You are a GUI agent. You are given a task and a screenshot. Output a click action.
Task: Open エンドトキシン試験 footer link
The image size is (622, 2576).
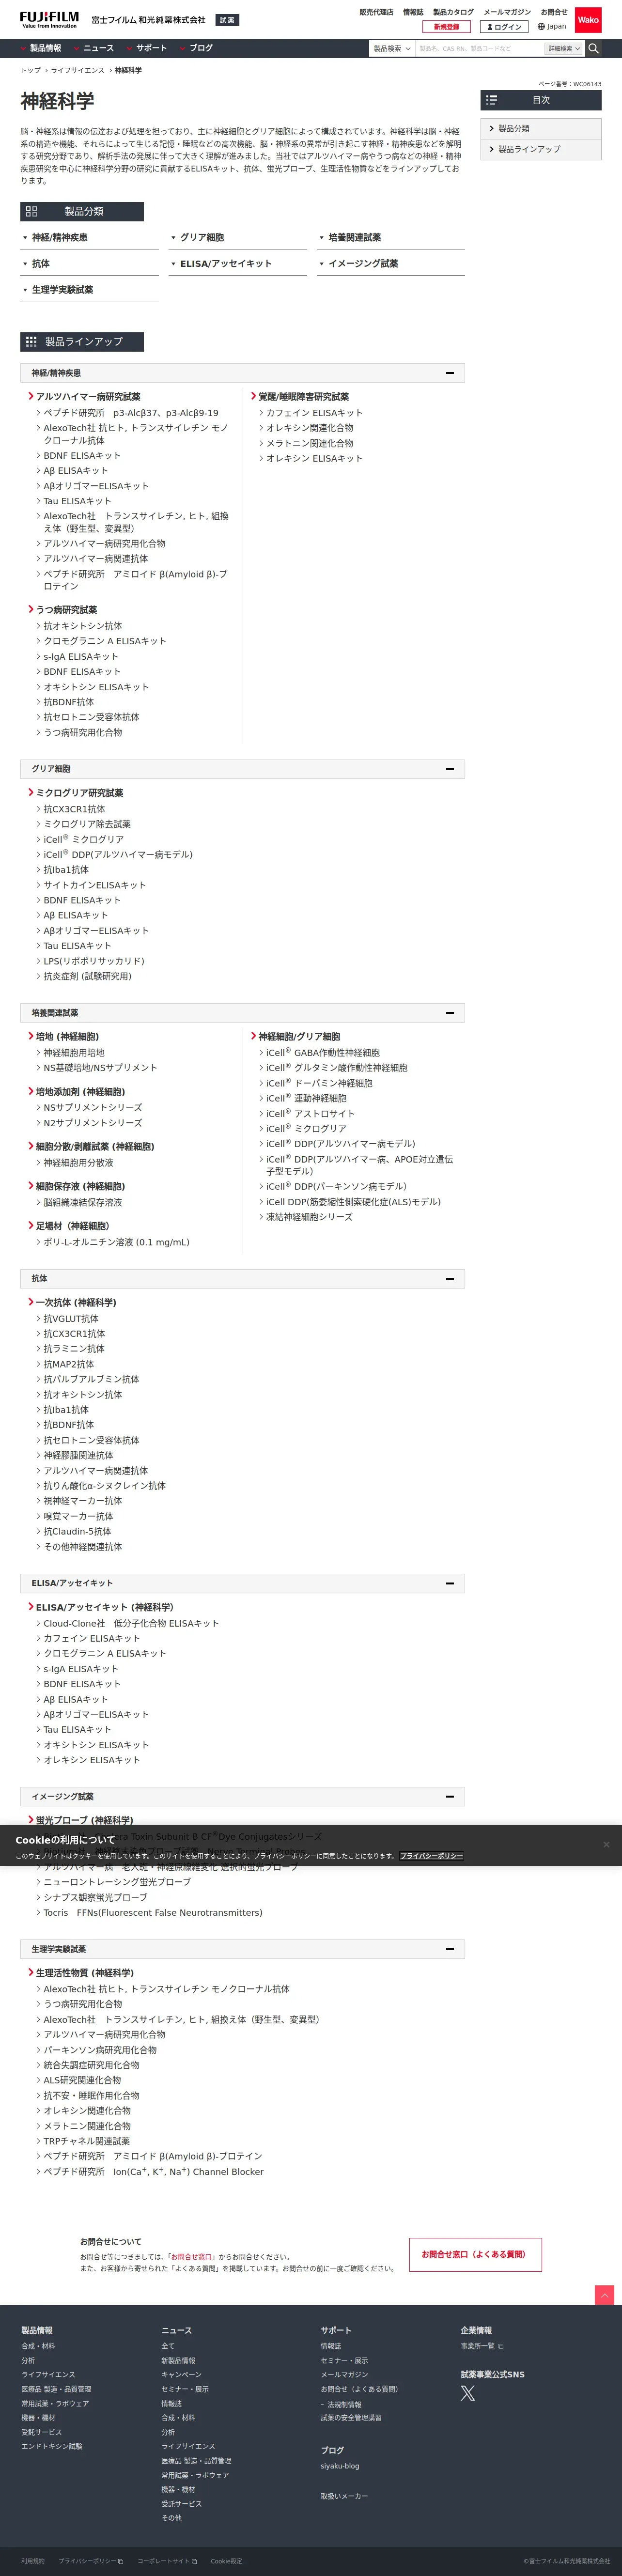52,2446
